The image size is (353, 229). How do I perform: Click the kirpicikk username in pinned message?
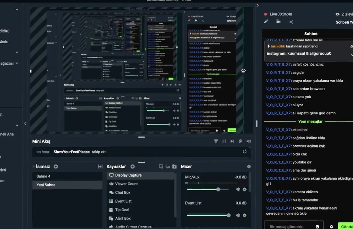tap(278, 46)
